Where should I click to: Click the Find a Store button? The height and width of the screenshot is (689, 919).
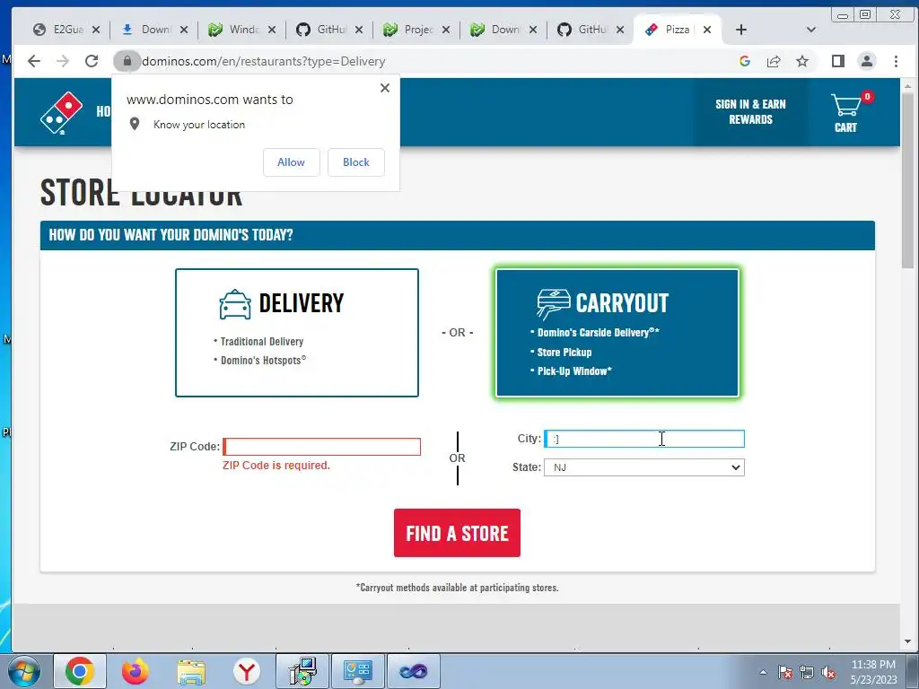[457, 533]
